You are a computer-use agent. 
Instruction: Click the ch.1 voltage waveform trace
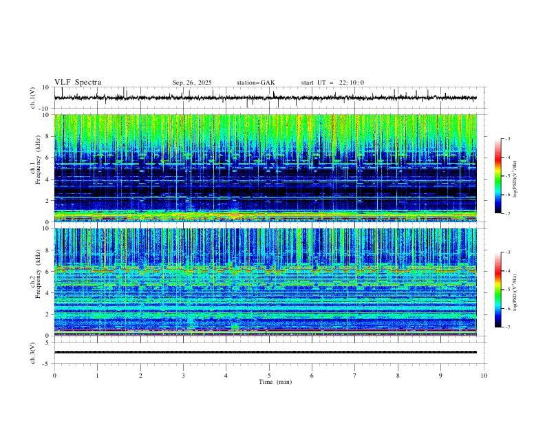click(x=265, y=98)
